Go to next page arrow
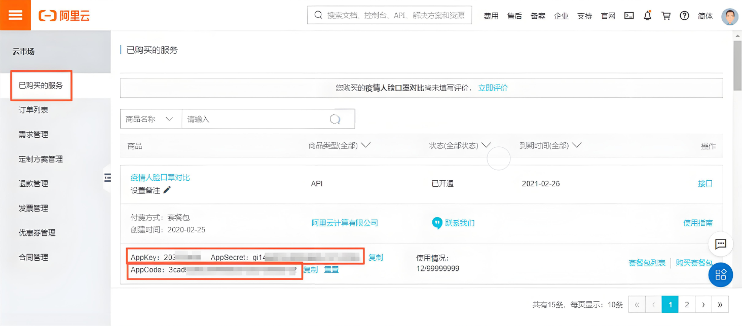The width and height of the screenshot is (742, 326). 703,304
